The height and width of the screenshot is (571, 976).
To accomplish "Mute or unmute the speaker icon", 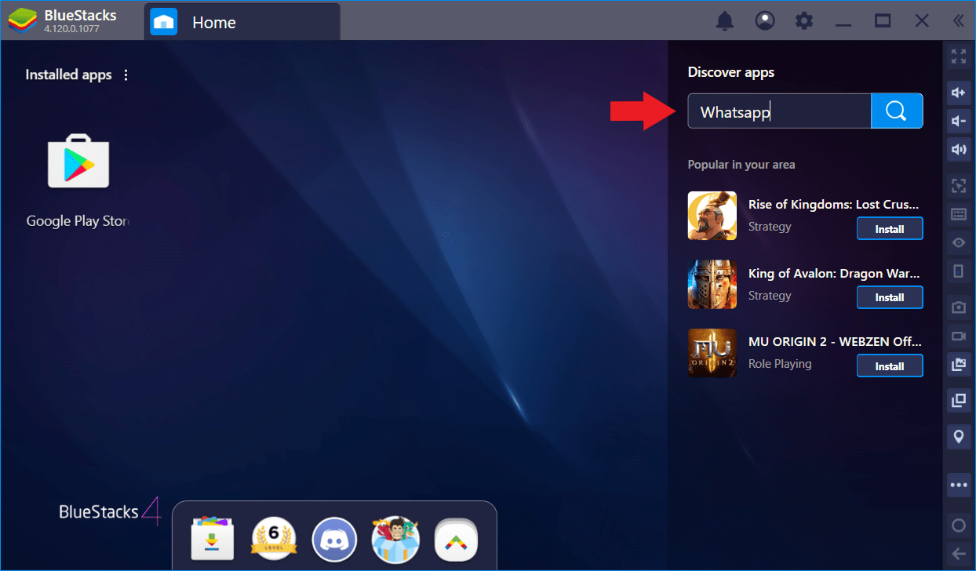I will (x=958, y=149).
